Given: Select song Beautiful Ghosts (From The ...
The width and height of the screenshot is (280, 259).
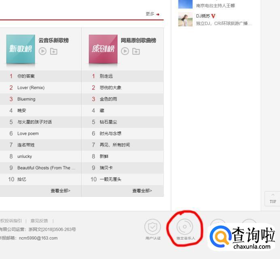Looking at the screenshot, I should click(x=46, y=168).
